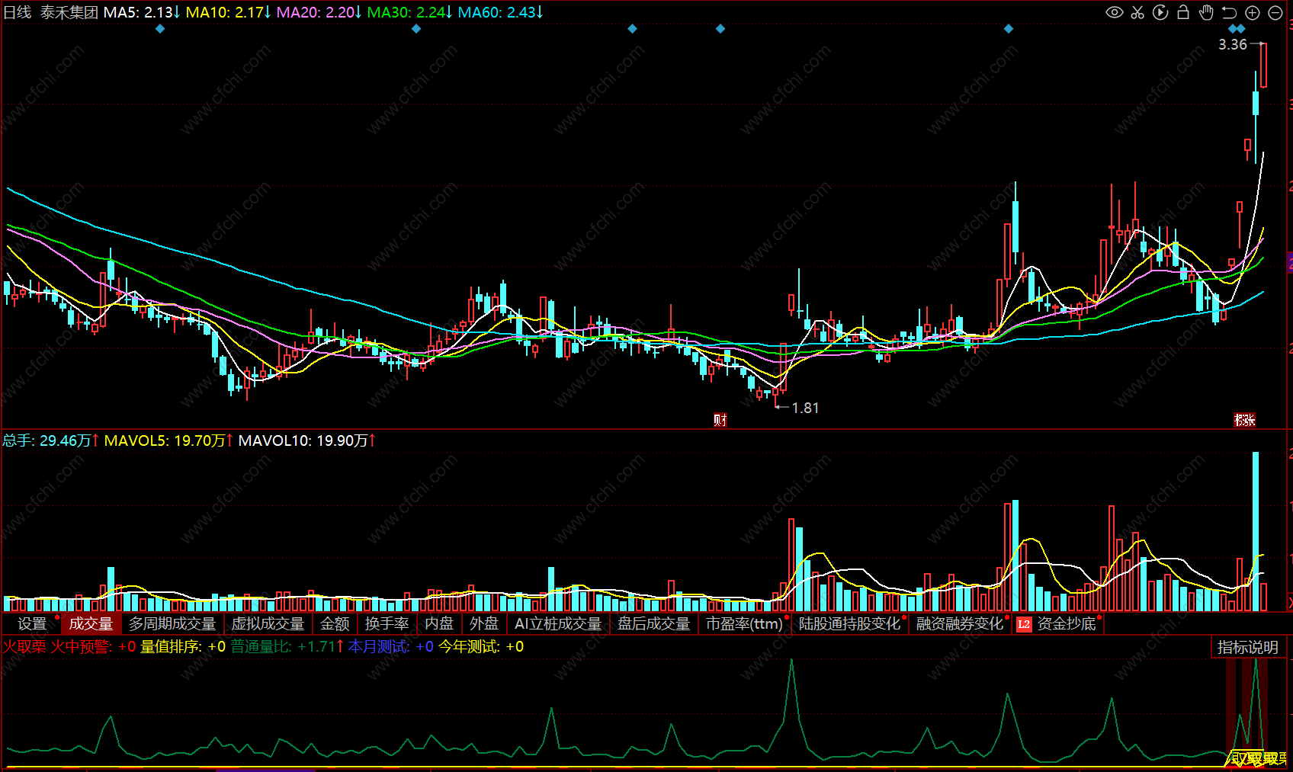Image resolution: width=1293 pixels, height=772 pixels.
Task: Switch to the 资金抄底 tab
Action: coord(1067,623)
